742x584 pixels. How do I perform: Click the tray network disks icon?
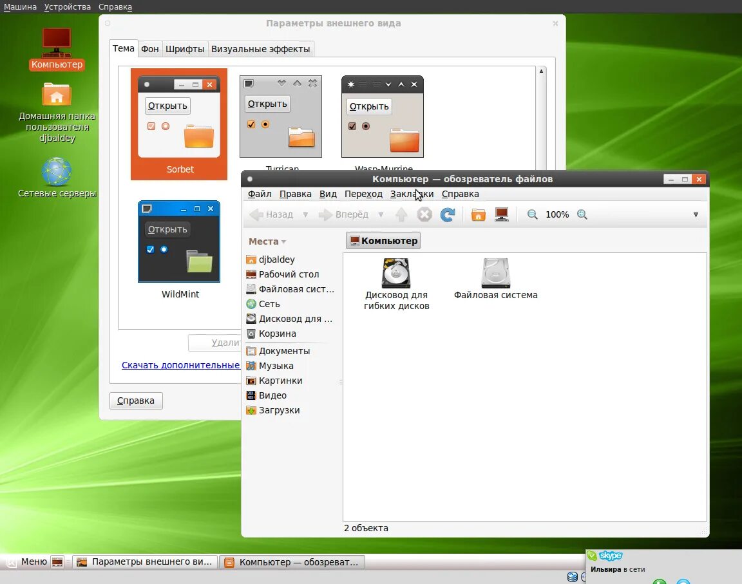(x=573, y=576)
